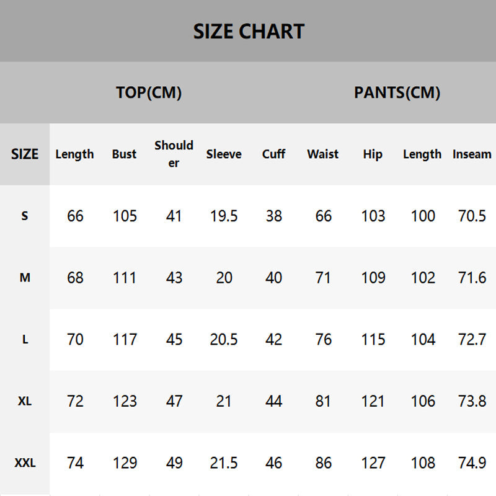Click the XXL size row label

[25, 463]
